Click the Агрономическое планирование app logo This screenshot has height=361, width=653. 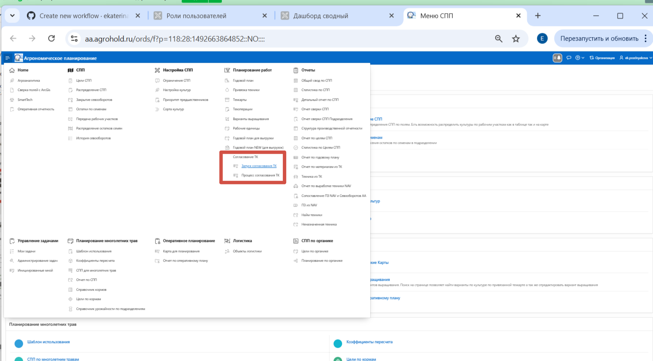pyautogui.click(x=18, y=58)
